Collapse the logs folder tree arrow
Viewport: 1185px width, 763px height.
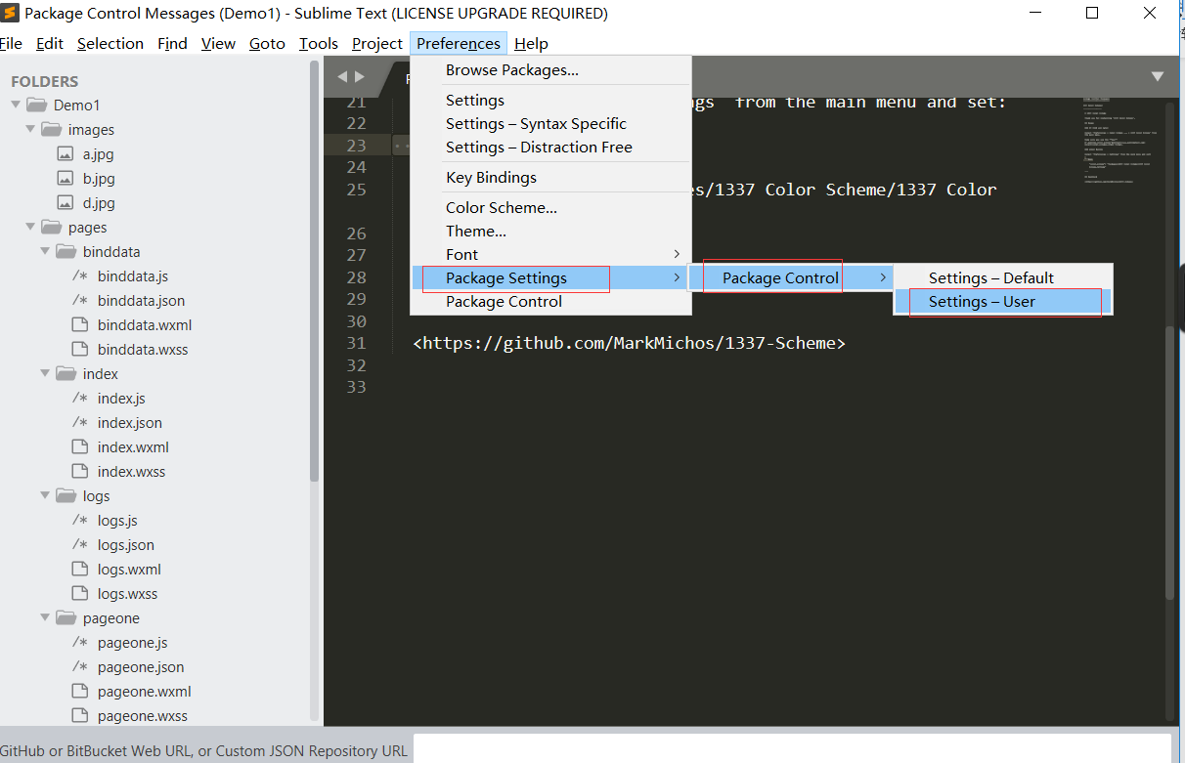(45, 495)
